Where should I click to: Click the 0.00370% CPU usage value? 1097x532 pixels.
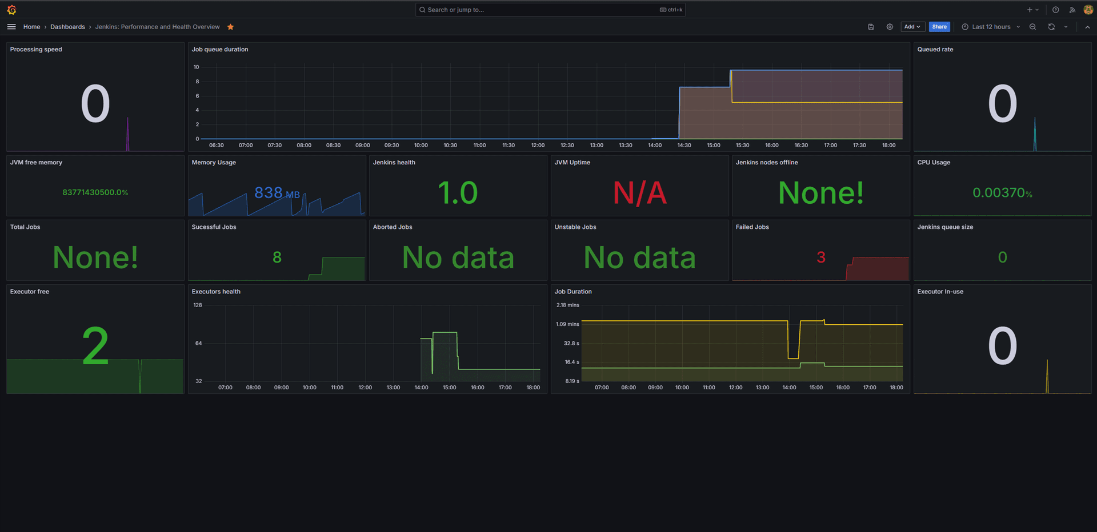pos(1002,193)
